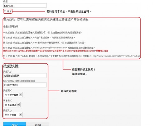Click the 按鈕文字 field label
Screen dimensions: 156x126
[x=7, y=71]
